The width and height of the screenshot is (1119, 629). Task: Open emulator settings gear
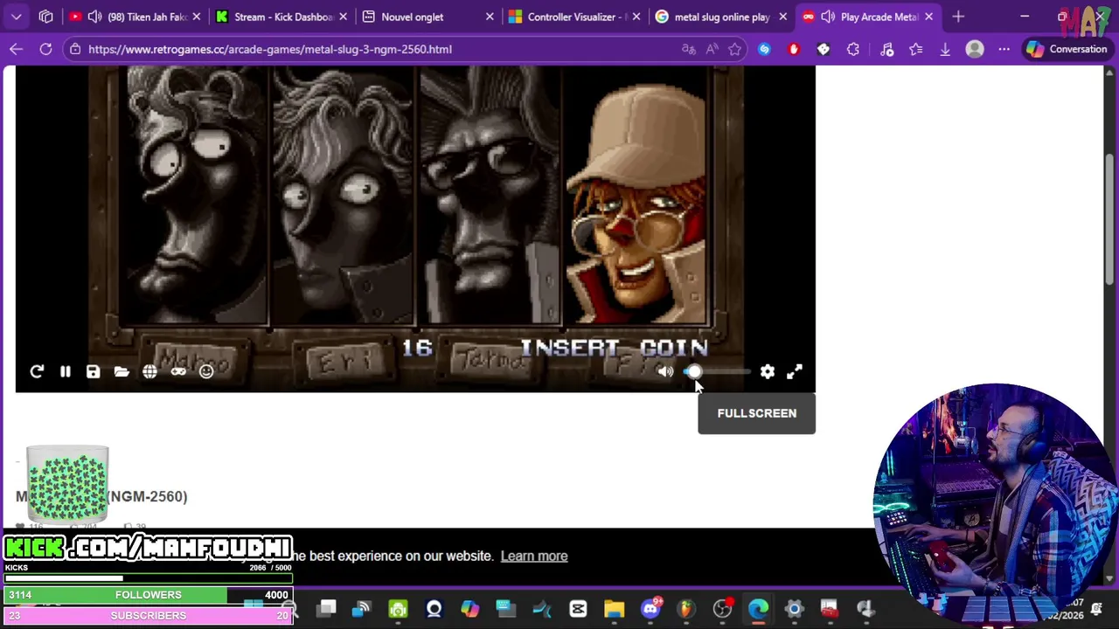767,372
